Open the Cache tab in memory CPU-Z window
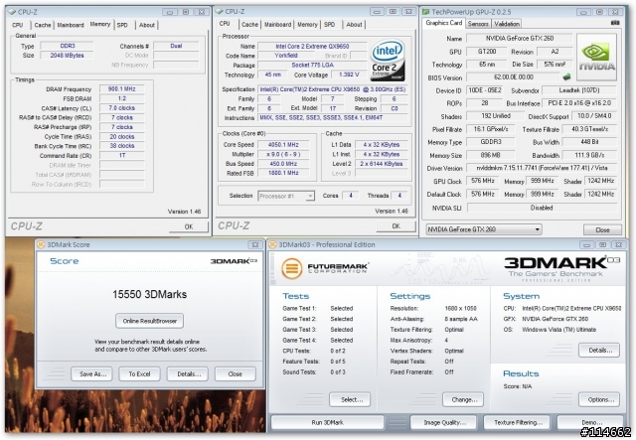The width and height of the screenshot is (636, 440). click(42, 25)
